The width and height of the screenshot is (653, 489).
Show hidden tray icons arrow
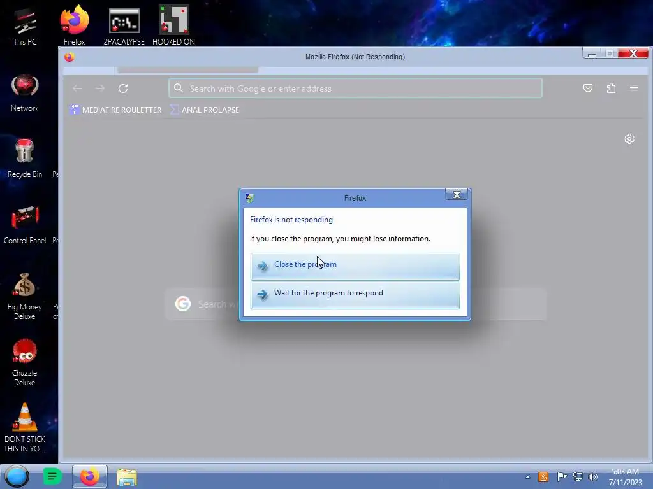tap(527, 477)
